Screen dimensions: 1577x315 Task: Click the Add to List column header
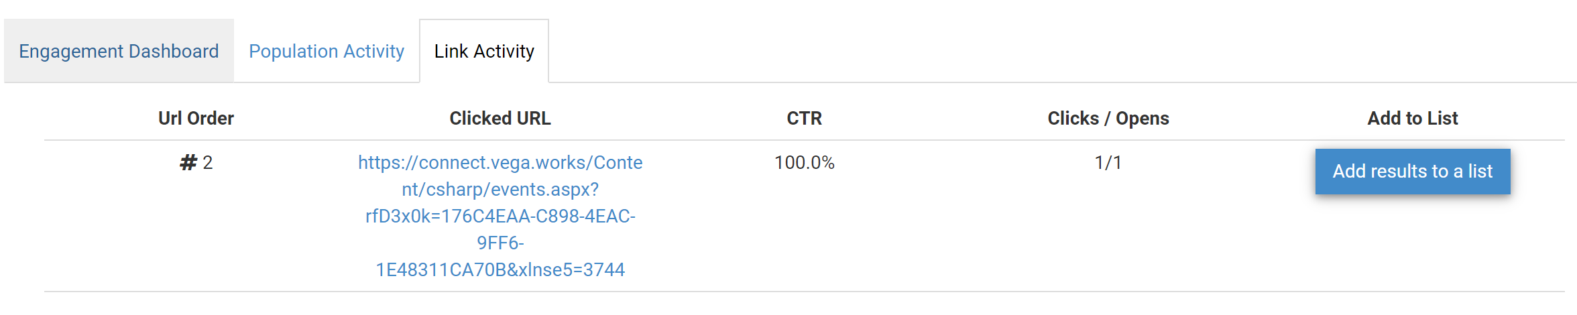[1413, 118]
